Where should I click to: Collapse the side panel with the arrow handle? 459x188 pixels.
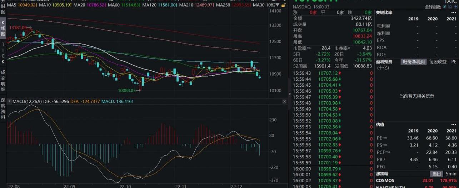290,94
